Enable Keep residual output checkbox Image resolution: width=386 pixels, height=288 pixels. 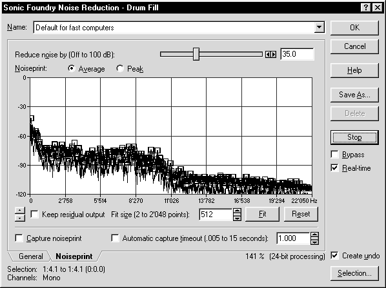pos(34,215)
